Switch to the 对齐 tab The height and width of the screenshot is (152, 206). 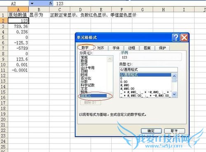pyautogui.click(x=101, y=48)
